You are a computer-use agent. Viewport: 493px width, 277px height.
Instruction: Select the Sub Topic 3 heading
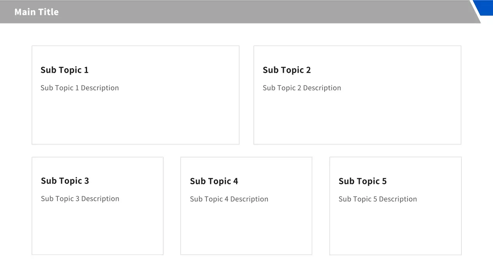pos(65,181)
